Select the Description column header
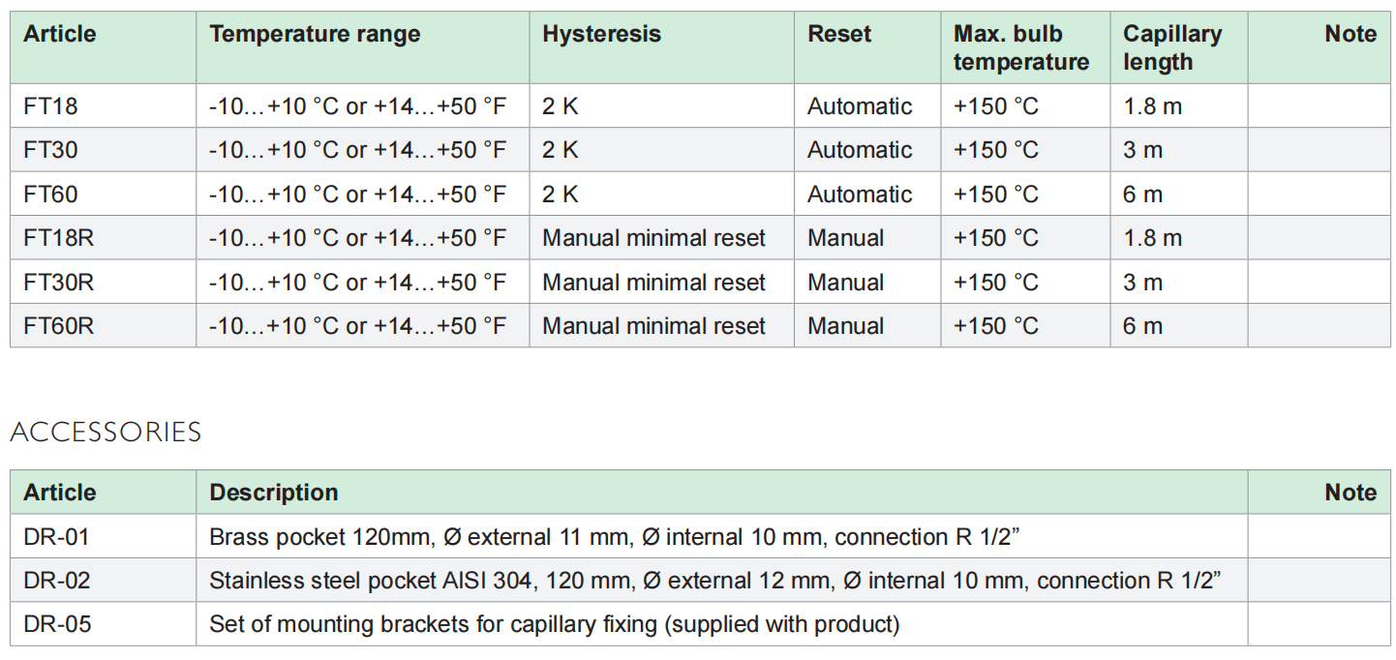Screen dimensions: 1396x660 (274, 493)
